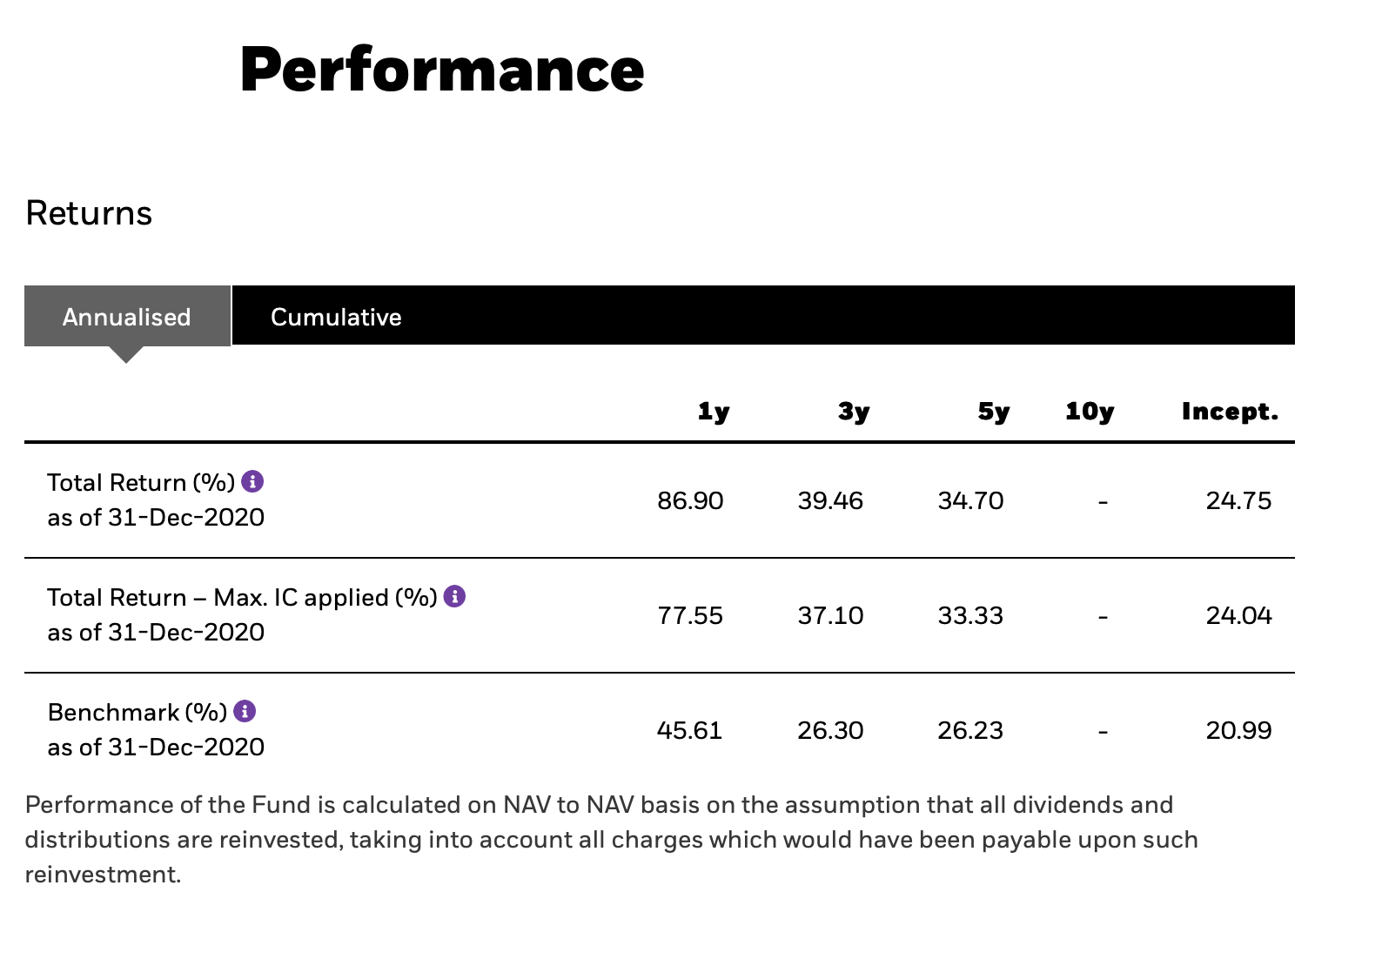Click the Returns section heading
1382x959 pixels.
(89, 213)
